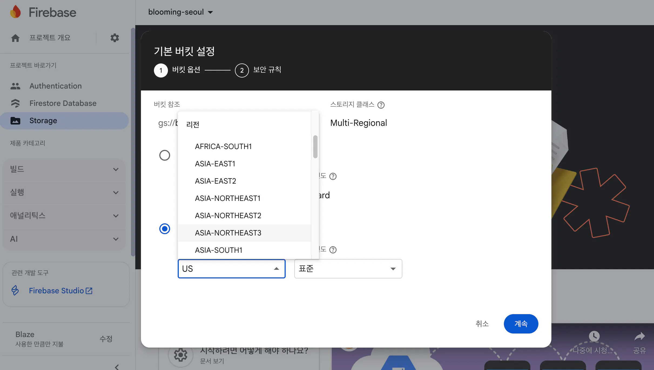Image resolution: width=654 pixels, height=370 pixels.
Task: Select the checked lower radio button
Action: click(x=164, y=229)
